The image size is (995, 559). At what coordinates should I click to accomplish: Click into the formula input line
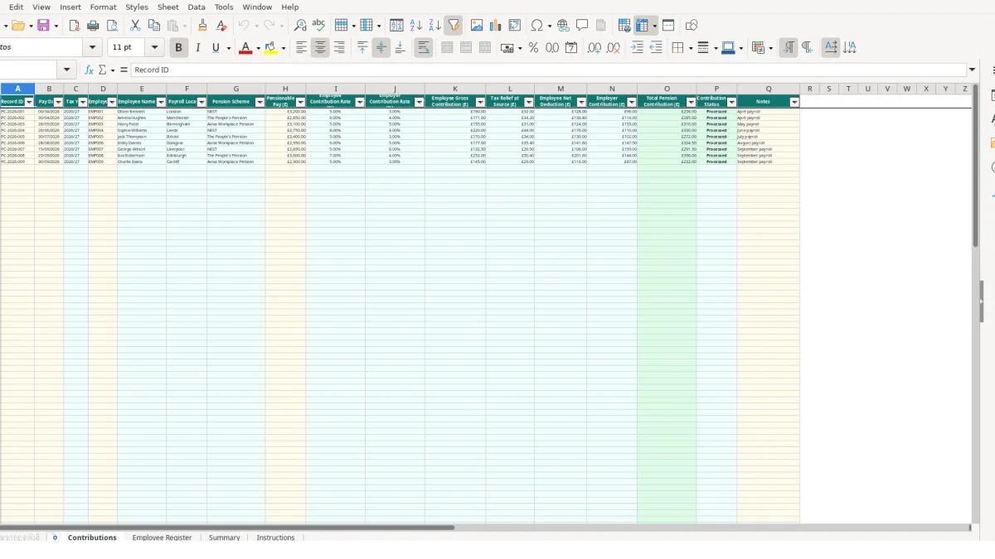(549, 70)
